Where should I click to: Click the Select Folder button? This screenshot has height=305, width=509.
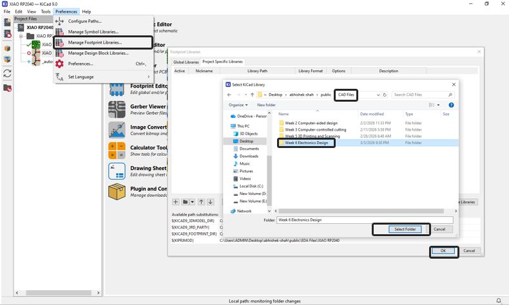coord(405,229)
